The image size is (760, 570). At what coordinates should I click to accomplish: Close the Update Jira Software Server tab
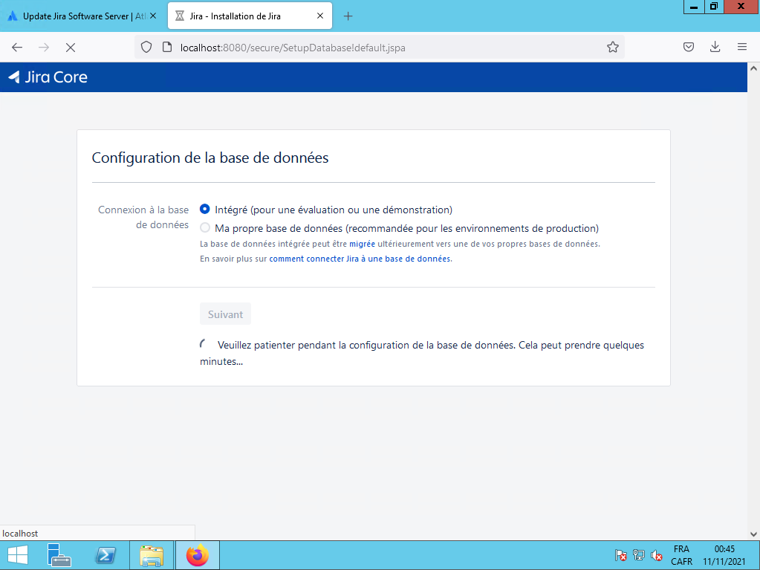(x=153, y=16)
